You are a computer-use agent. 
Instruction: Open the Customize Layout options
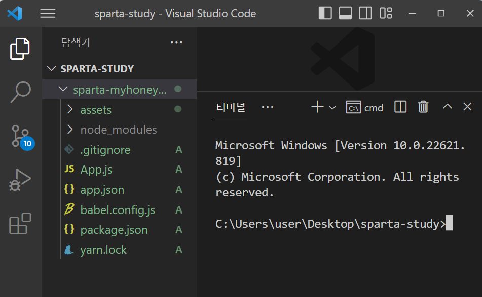[386, 13]
